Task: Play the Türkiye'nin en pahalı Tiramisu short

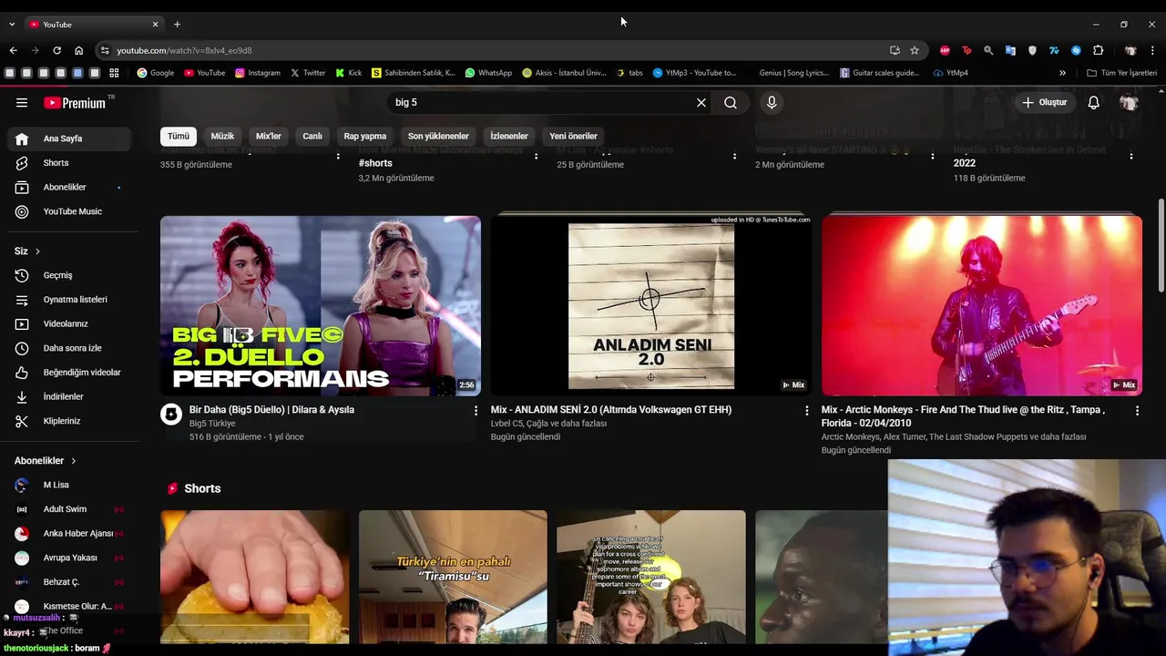Action: click(x=453, y=578)
